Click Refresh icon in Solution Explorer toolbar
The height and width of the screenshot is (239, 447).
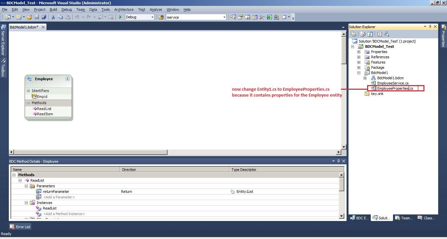pyautogui.click(x=370, y=34)
